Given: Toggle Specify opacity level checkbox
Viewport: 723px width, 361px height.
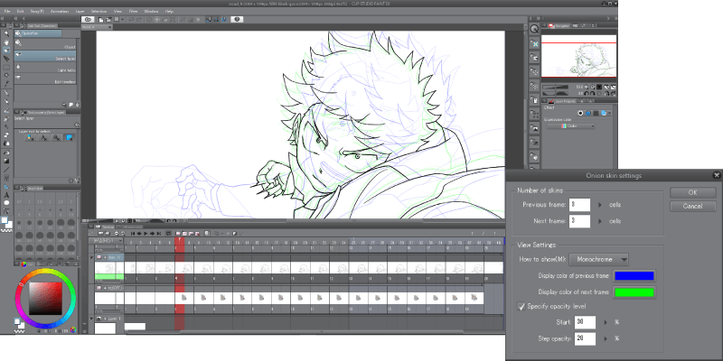Looking at the screenshot, I should (x=520, y=306).
